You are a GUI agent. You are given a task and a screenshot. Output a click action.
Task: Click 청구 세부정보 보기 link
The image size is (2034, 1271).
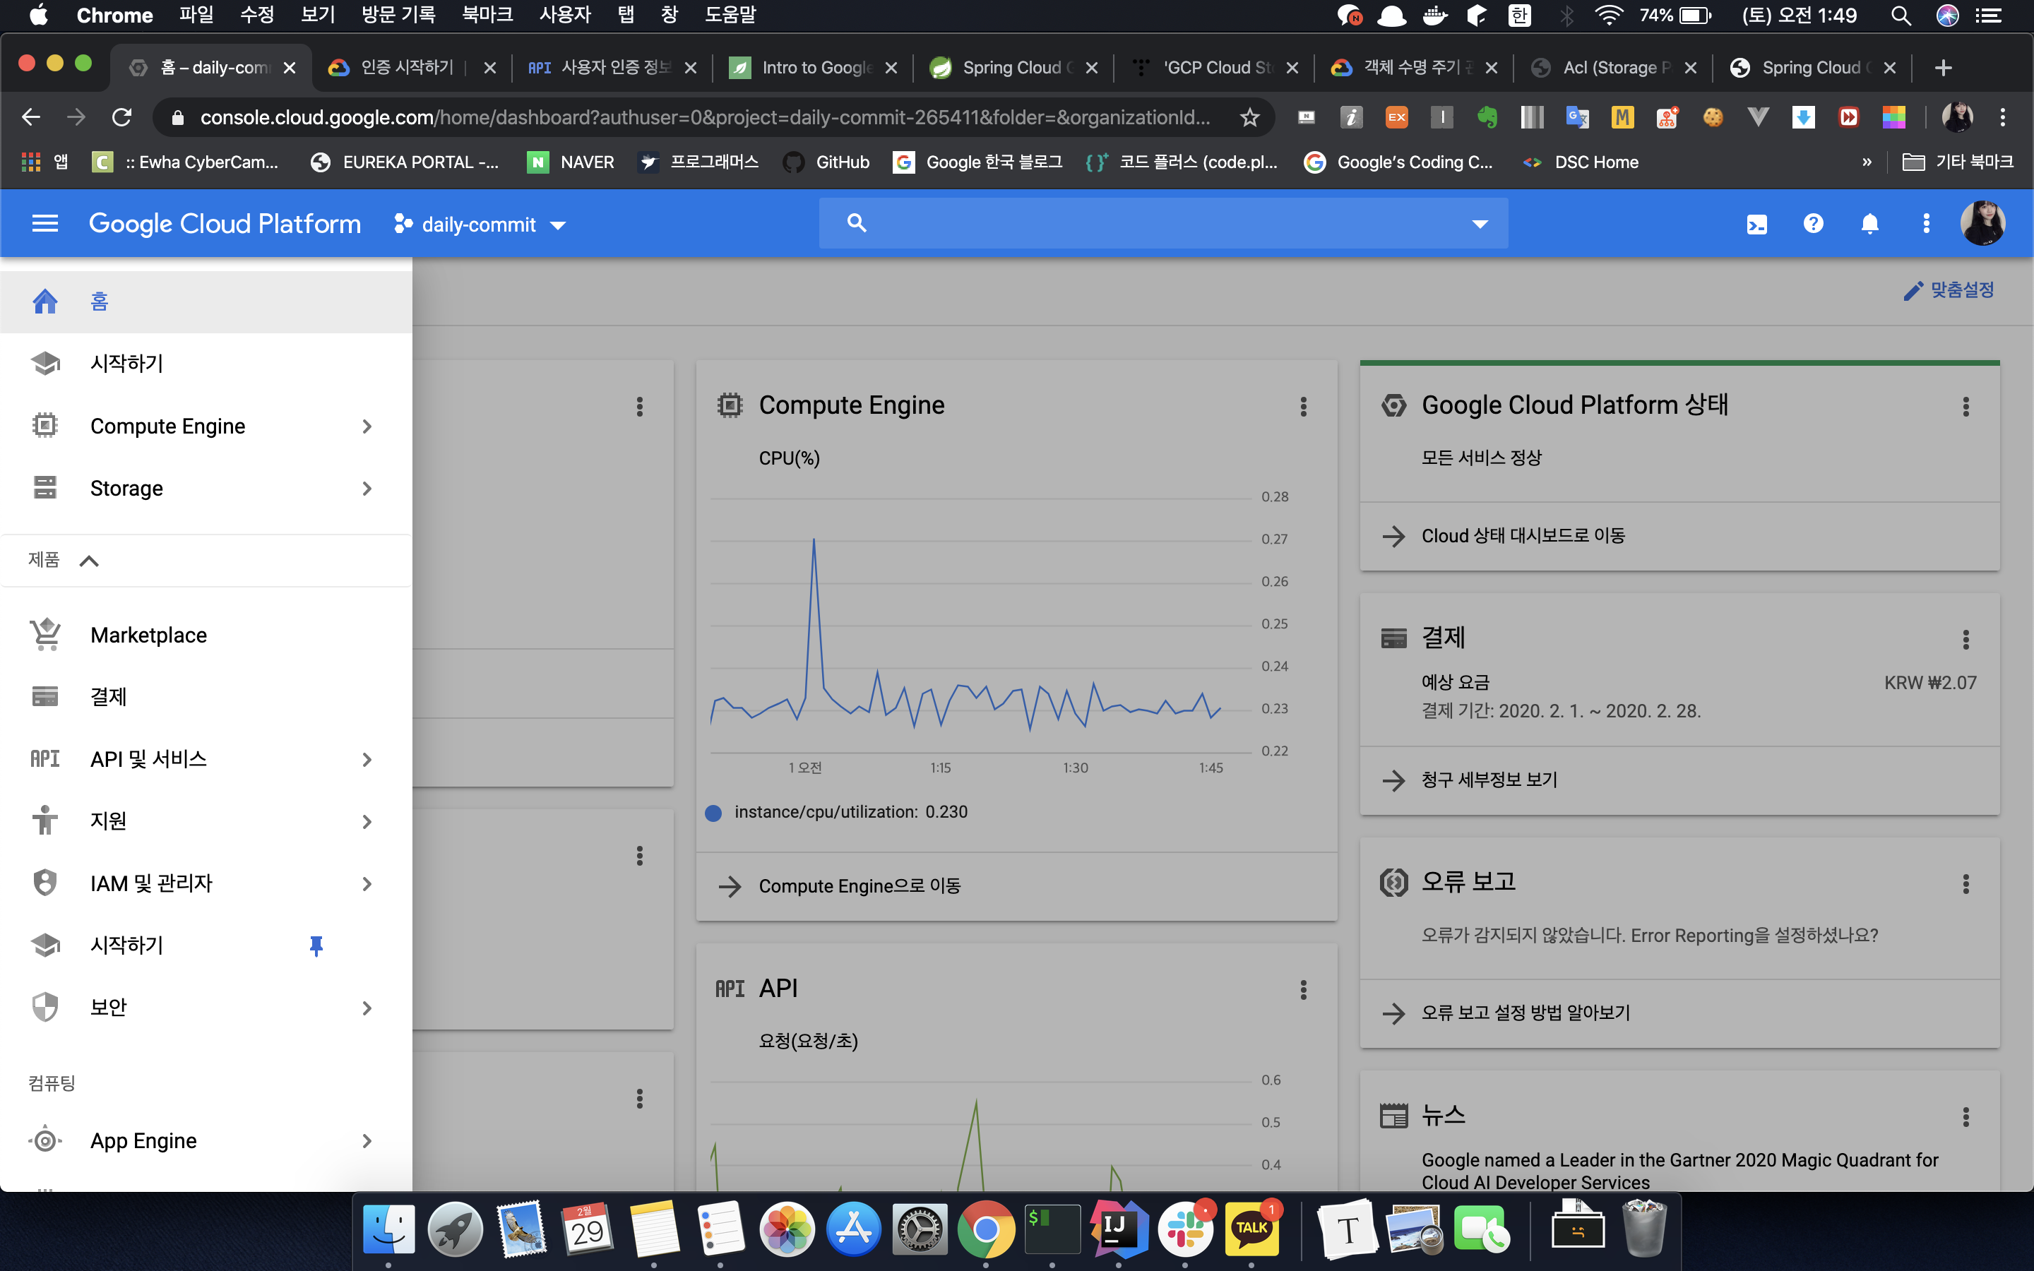pos(1489,780)
